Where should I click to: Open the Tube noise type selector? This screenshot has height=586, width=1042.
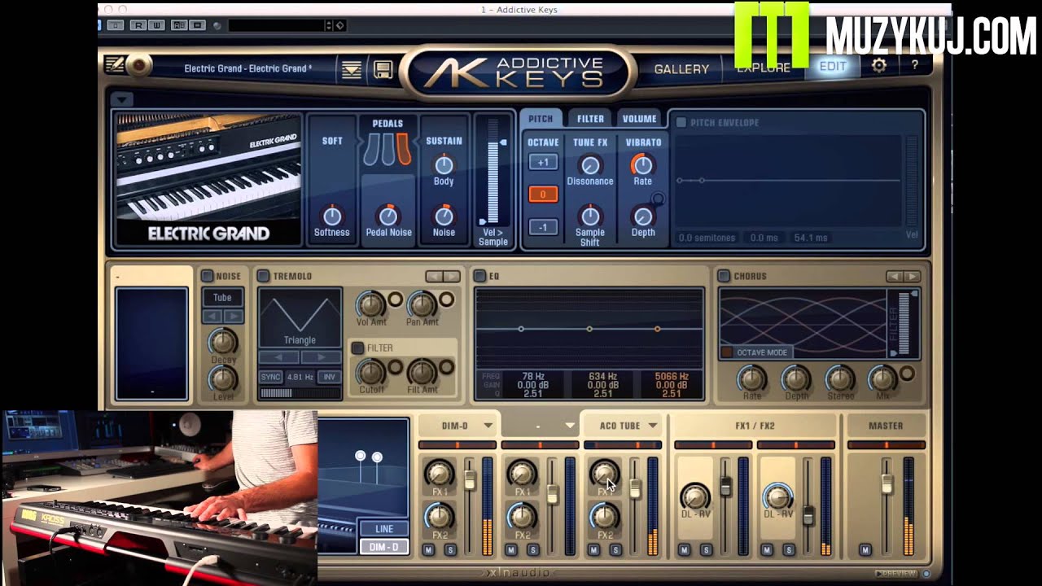coord(222,298)
